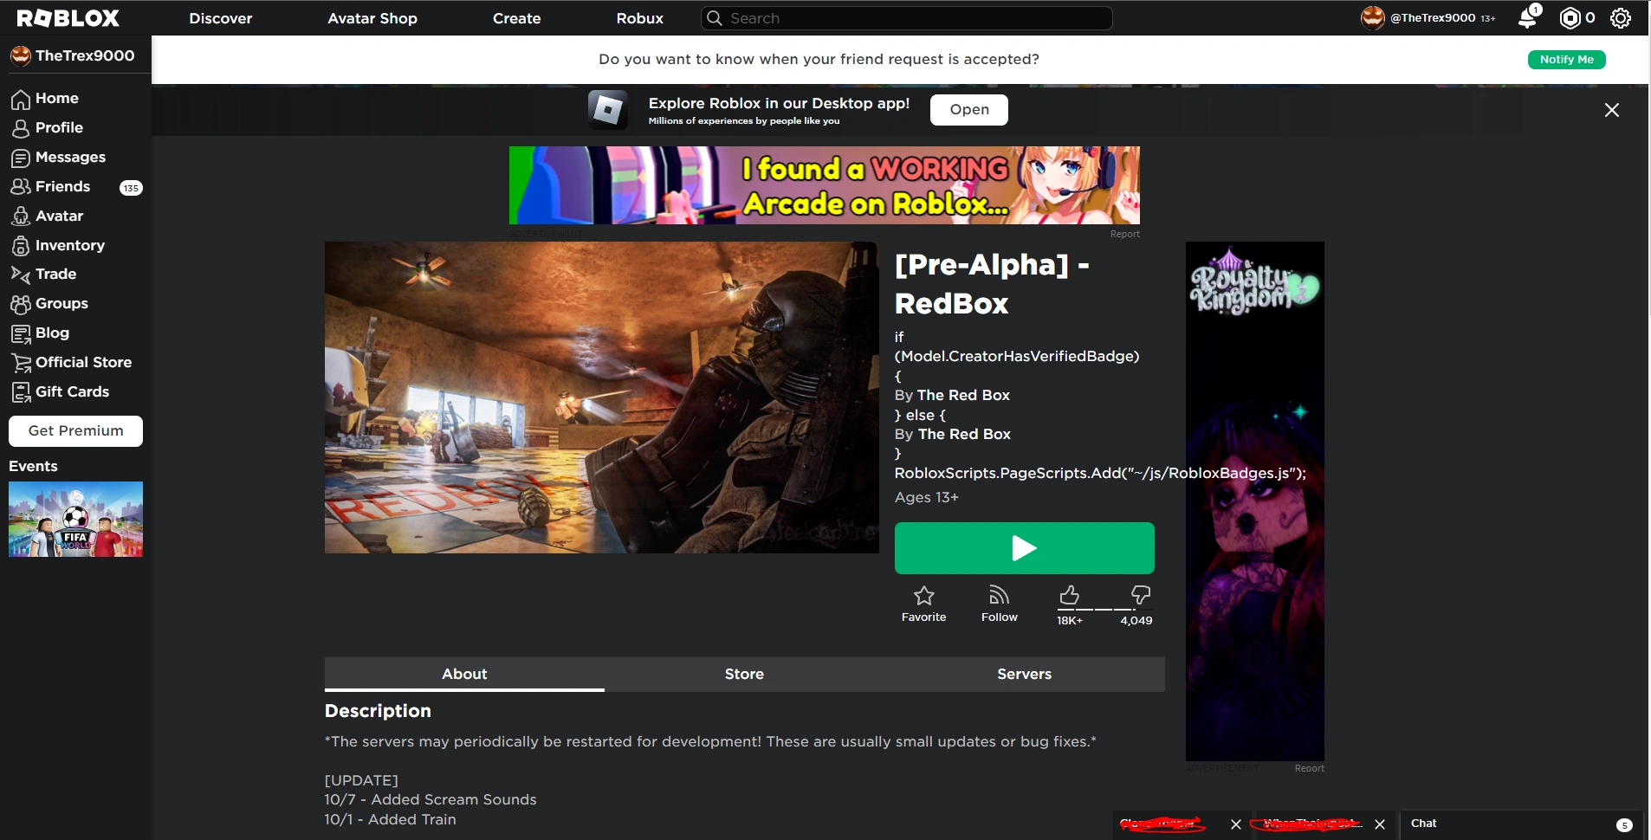Report the banner ad above the game

point(1125,234)
